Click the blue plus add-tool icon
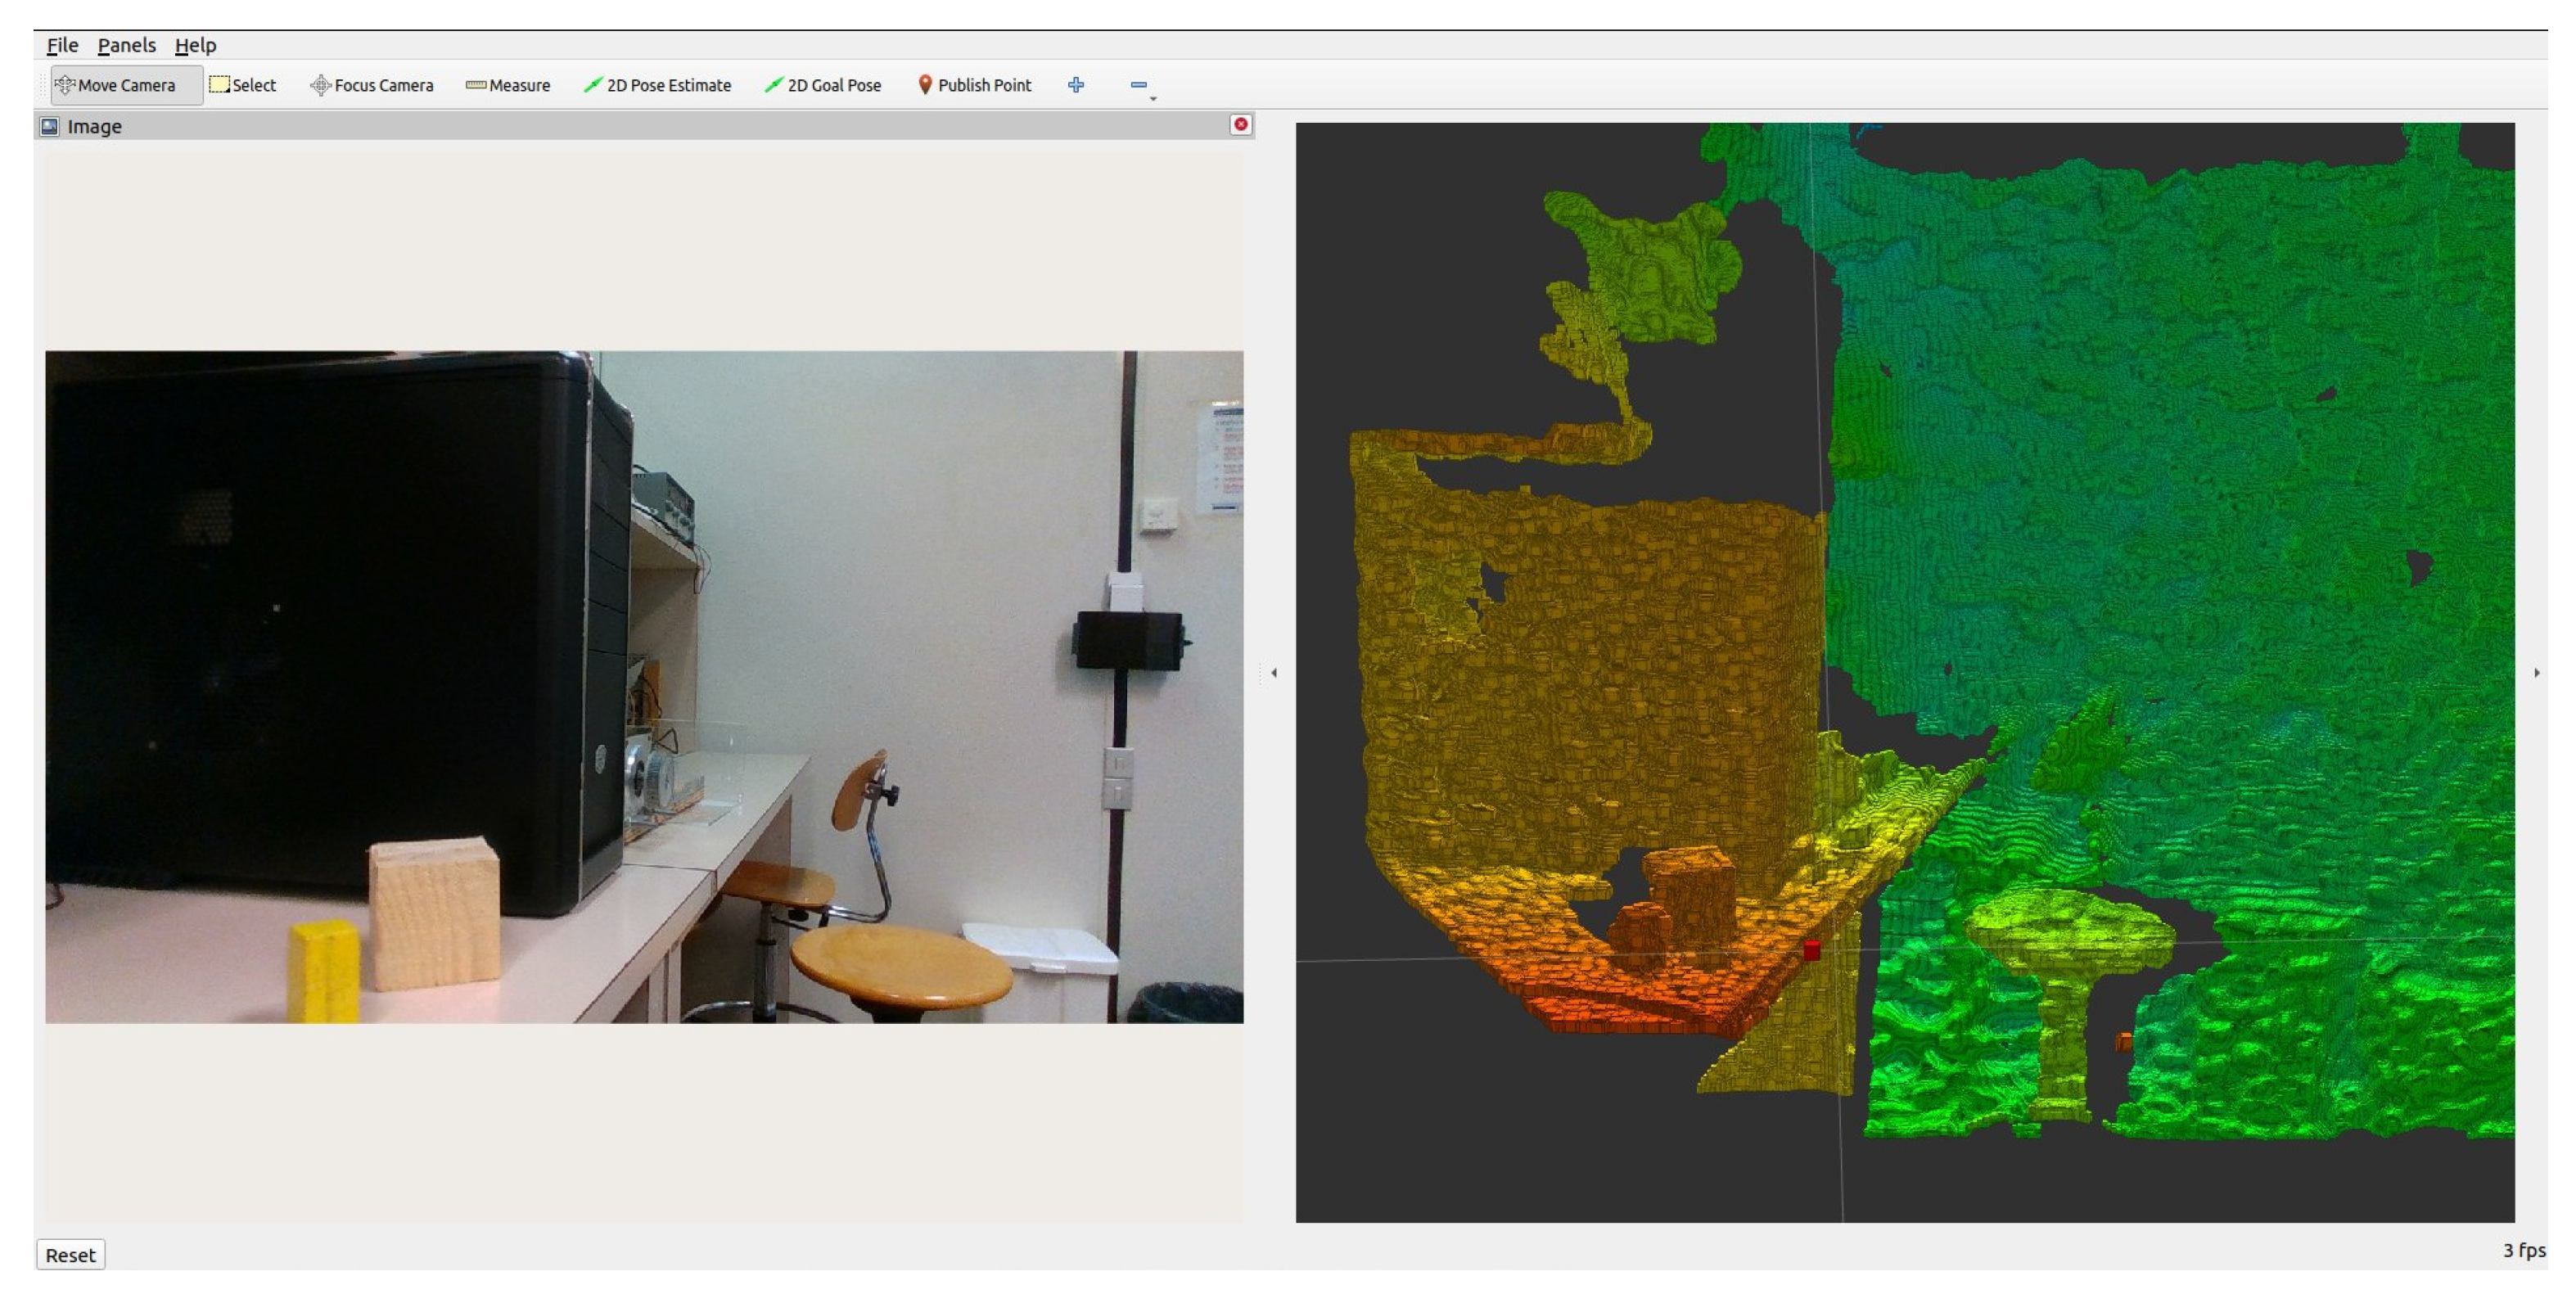Viewport: 2576px width, 1294px height. [1076, 86]
